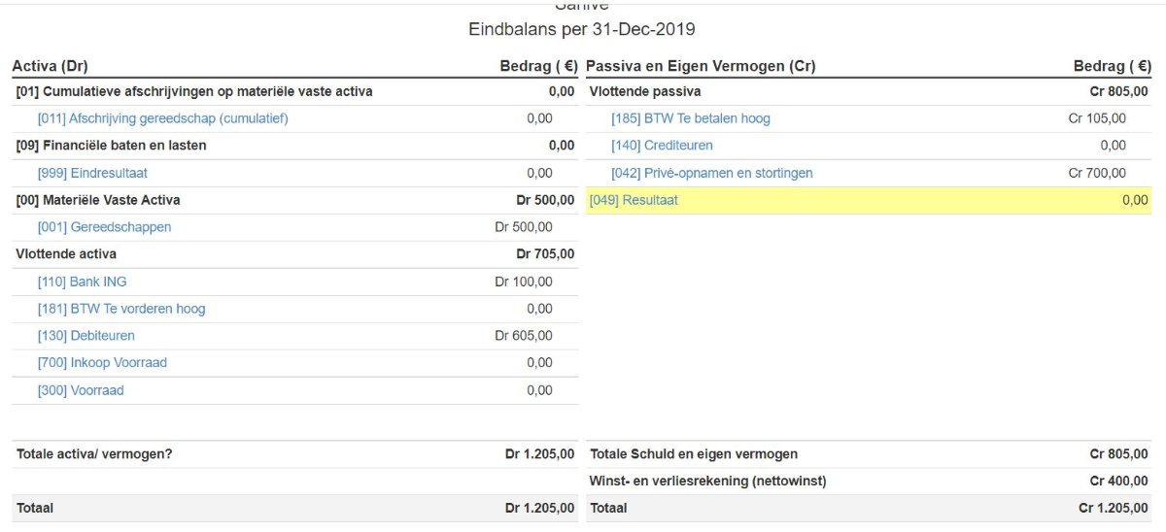Open the [130] Debiteuren account link
Viewport: 1166px width, 532px height.
pyautogui.click(x=86, y=336)
